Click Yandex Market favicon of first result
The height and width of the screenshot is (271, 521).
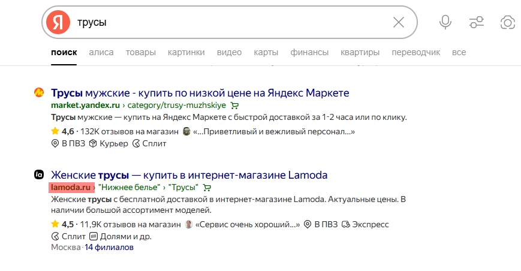[x=39, y=92]
